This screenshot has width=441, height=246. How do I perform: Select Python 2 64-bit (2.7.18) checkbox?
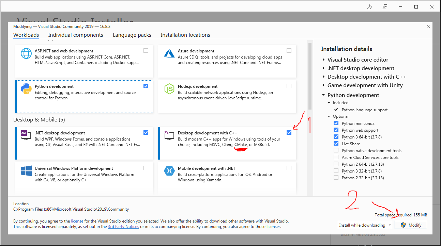[x=336, y=164]
